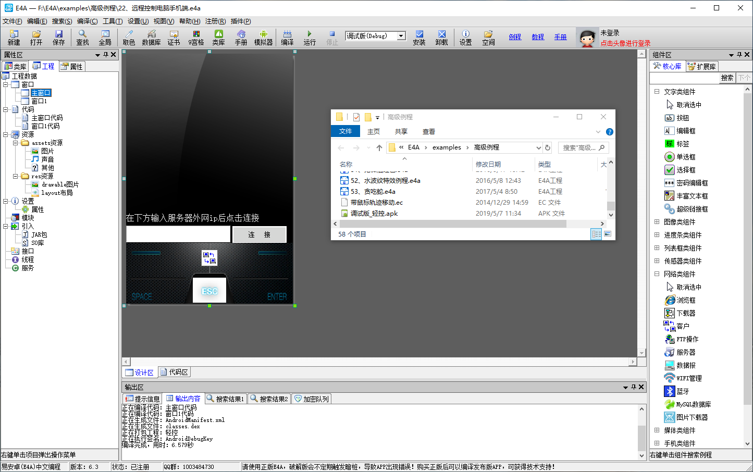Open the 查看 tab in Explorer
Viewport: 753px width, 472px height.
pos(429,132)
